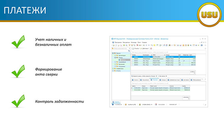Collapse the Охрана tree node
Image resolution: width=224 pixels, height=126 pixels.
pyautogui.click(x=115, y=57)
